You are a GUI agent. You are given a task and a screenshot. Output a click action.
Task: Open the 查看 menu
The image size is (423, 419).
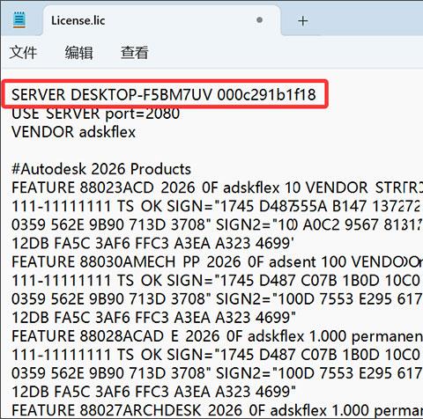pos(135,53)
